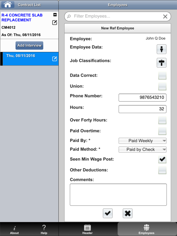Toggle the Union checkbox
Image resolution: width=177 pixels, height=236 pixels.
(x=162, y=86)
